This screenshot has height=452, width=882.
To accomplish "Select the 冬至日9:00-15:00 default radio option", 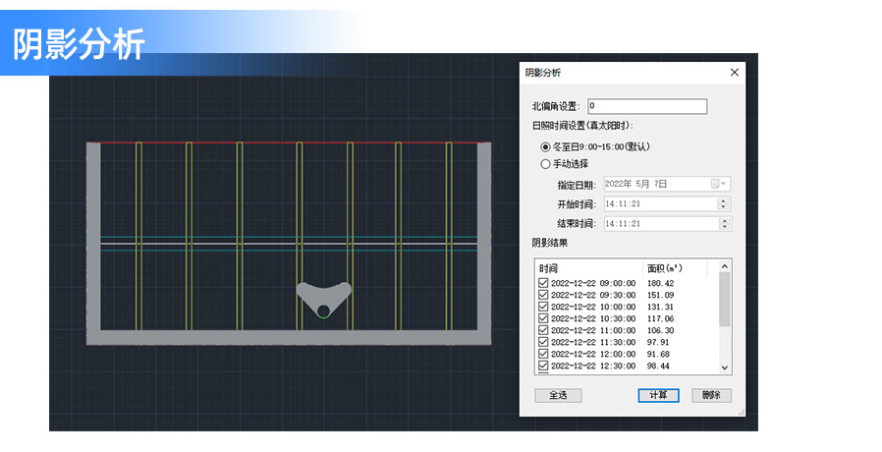I will (545, 146).
